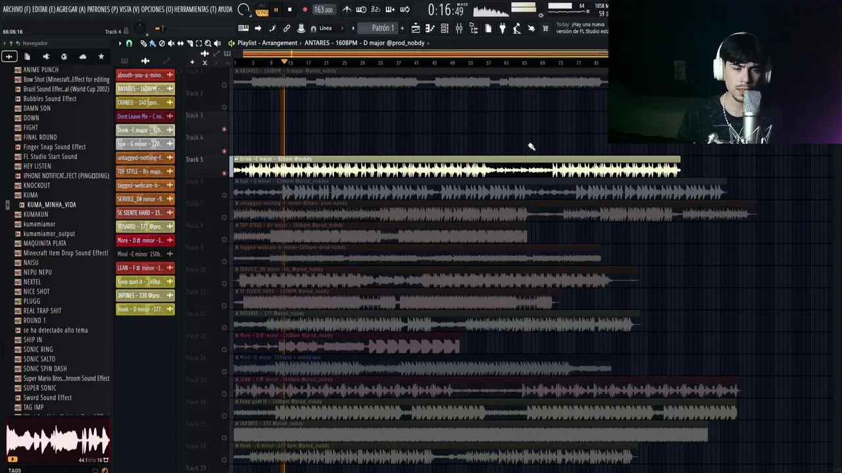Open the ARCHIVO menu

(x=16, y=9)
